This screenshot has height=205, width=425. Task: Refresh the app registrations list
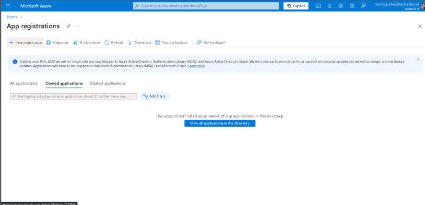pos(114,43)
